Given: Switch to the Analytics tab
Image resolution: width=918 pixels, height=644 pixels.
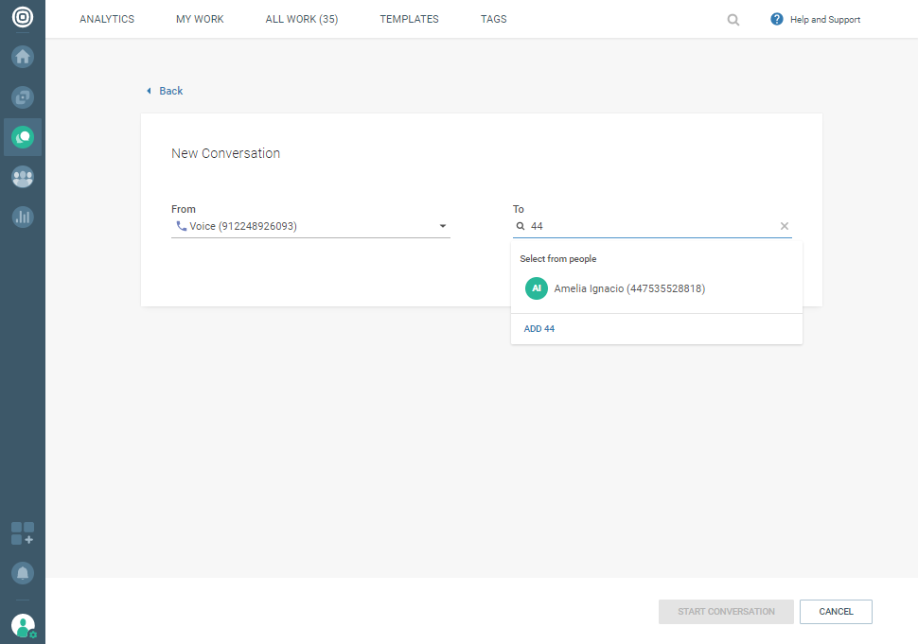Looking at the screenshot, I should pos(107,19).
